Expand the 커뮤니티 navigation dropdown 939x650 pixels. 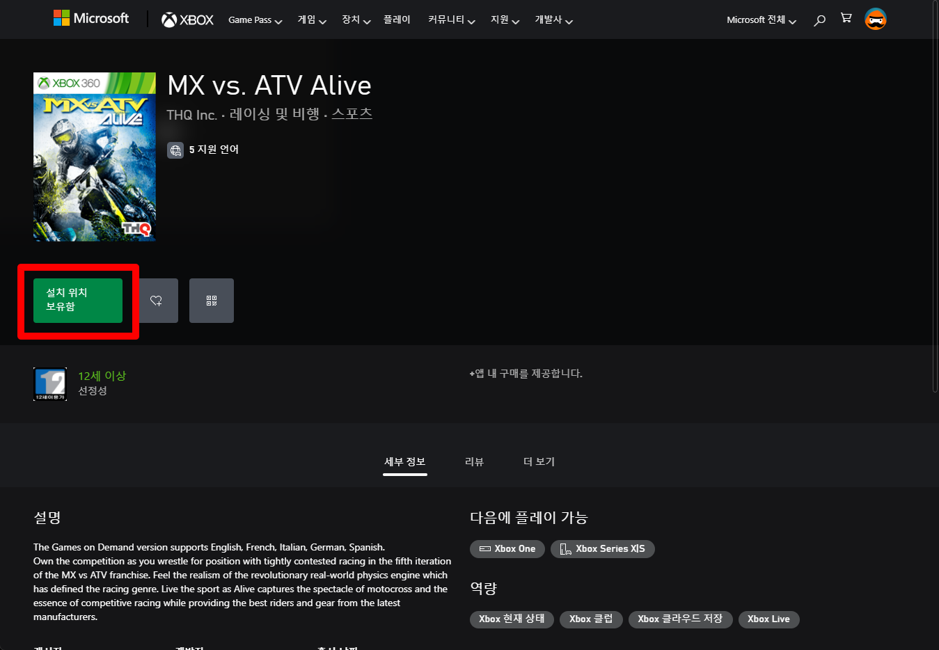(x=451, y=20)
